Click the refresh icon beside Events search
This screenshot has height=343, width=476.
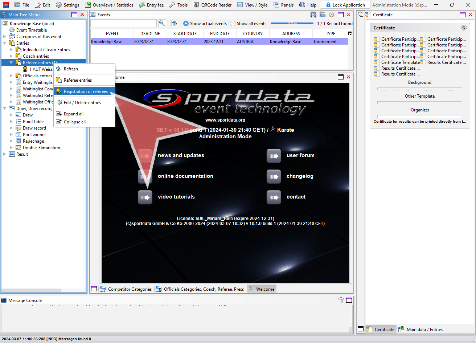tap(175, 23)
